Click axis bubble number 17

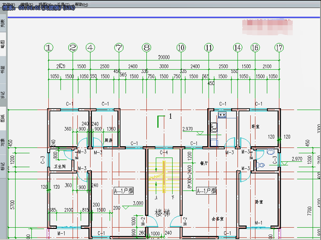(x=279, y=48)
